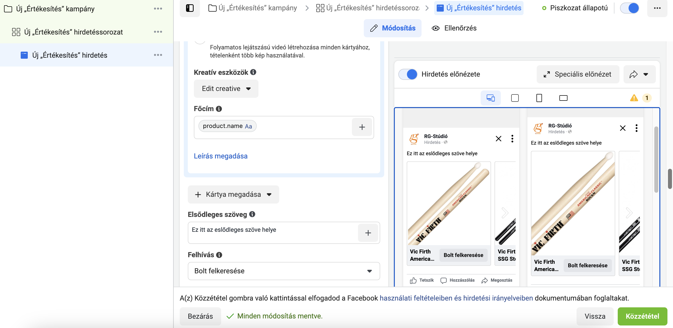Switch to the Módosítás tab
This screenshot has width=673, height=328.
click(x=392, y=28)
